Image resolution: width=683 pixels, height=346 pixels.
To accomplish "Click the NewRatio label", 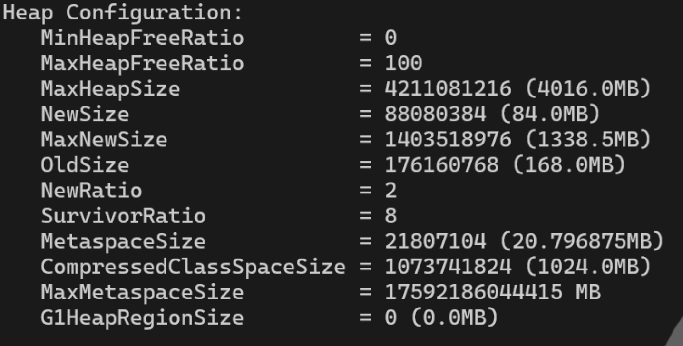I will pyautogui.click(x=91, y=191).
